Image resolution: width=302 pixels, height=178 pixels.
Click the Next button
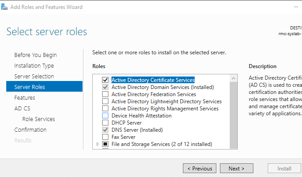point(236,168)
